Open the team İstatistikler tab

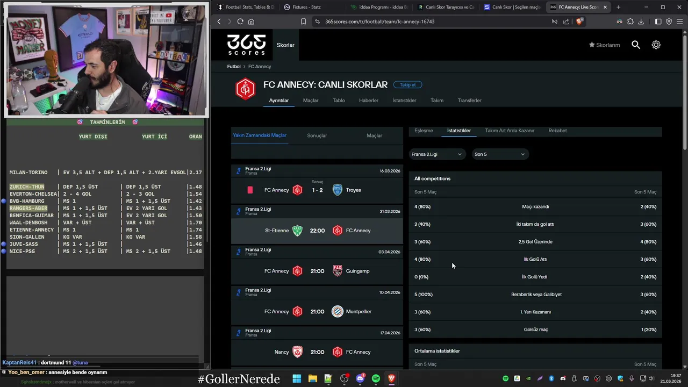pos(404,101)
